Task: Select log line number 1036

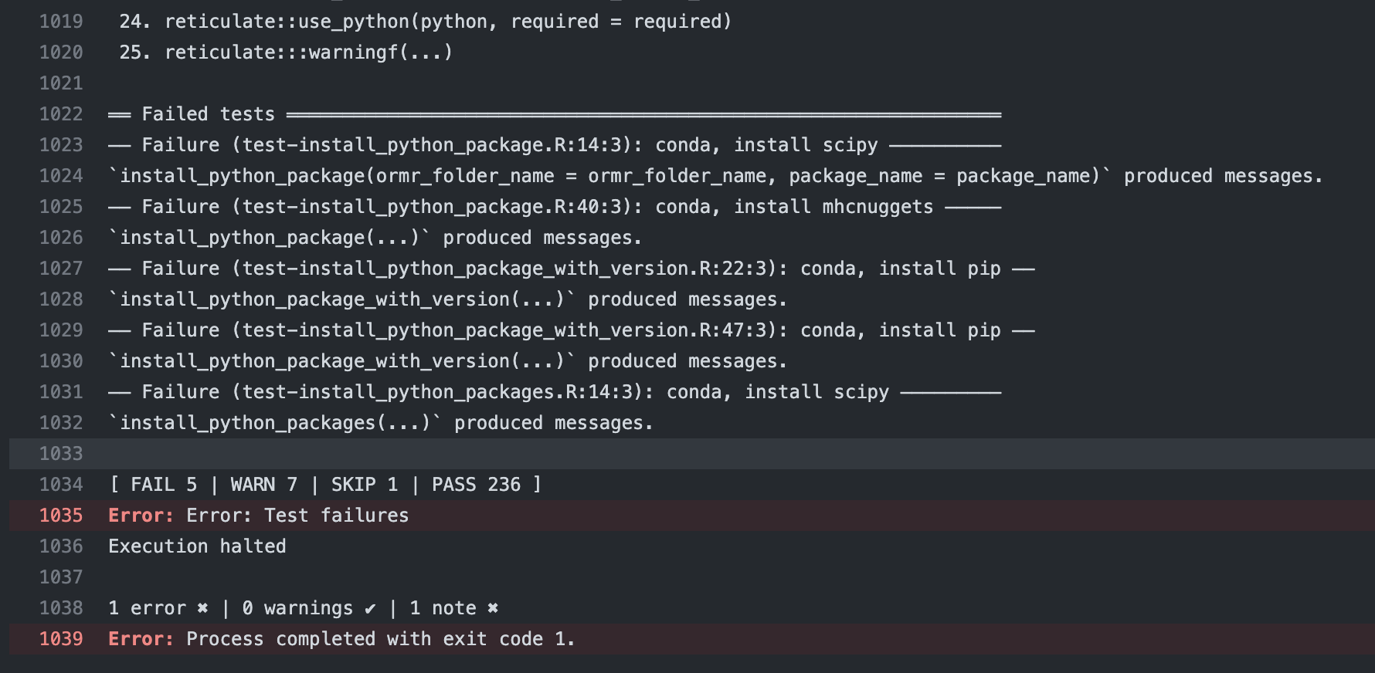Action: click(x=61, y=546)
